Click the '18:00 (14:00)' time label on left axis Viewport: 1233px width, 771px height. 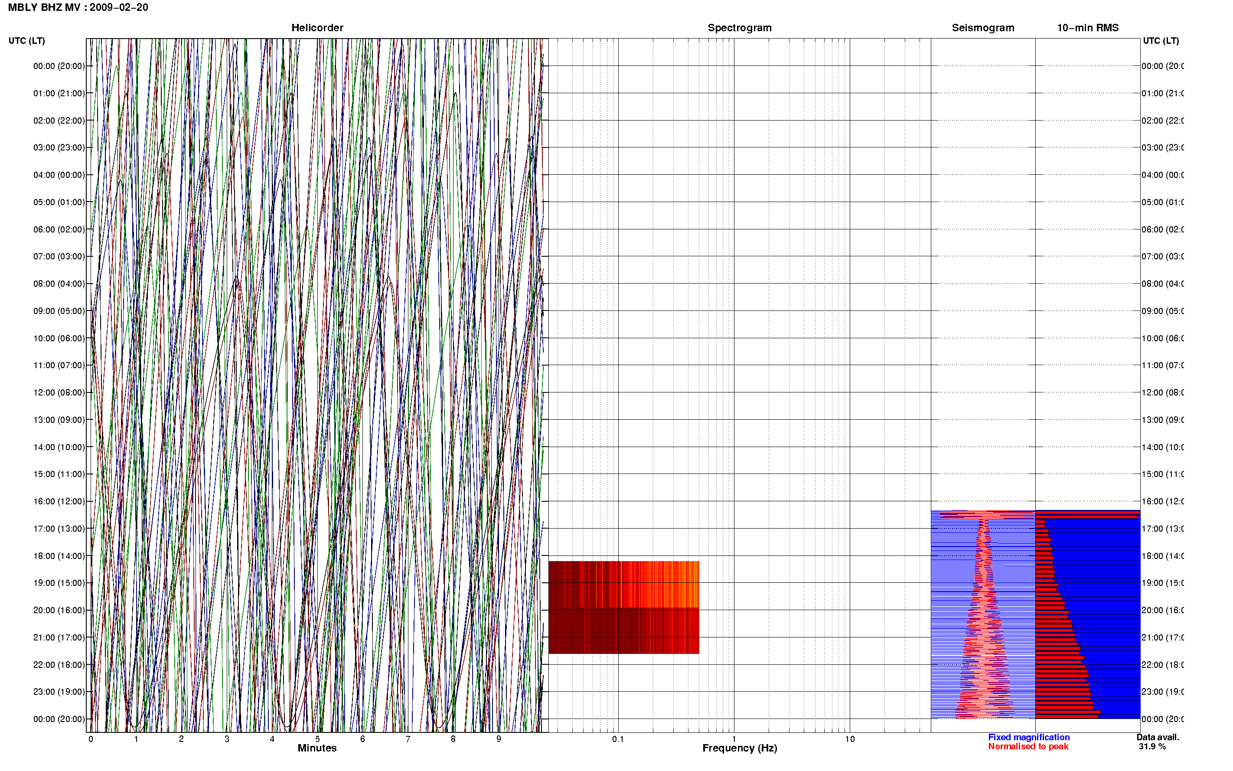[x=59, y=556]
